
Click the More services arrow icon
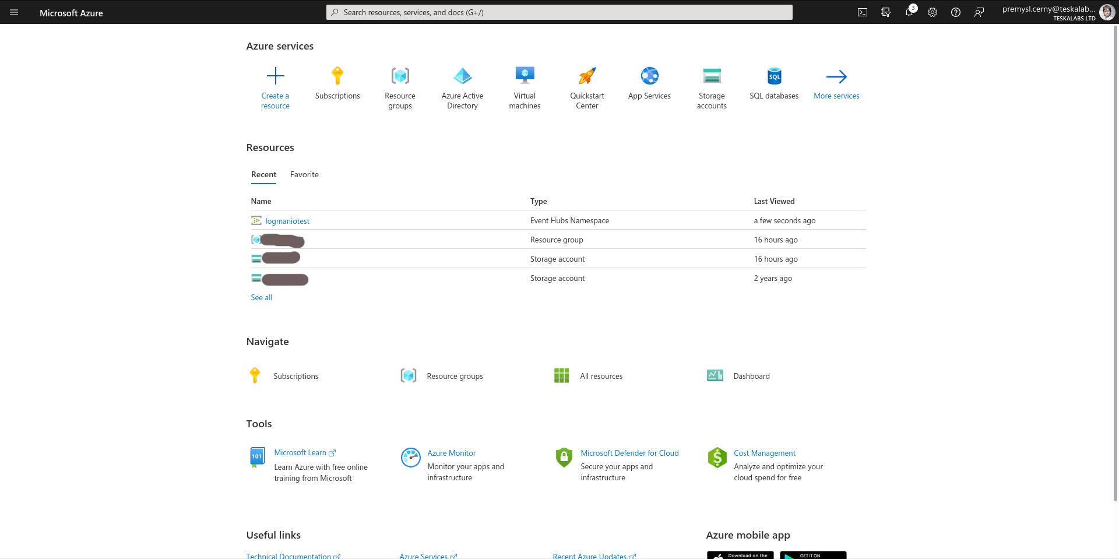coord(836,76)
